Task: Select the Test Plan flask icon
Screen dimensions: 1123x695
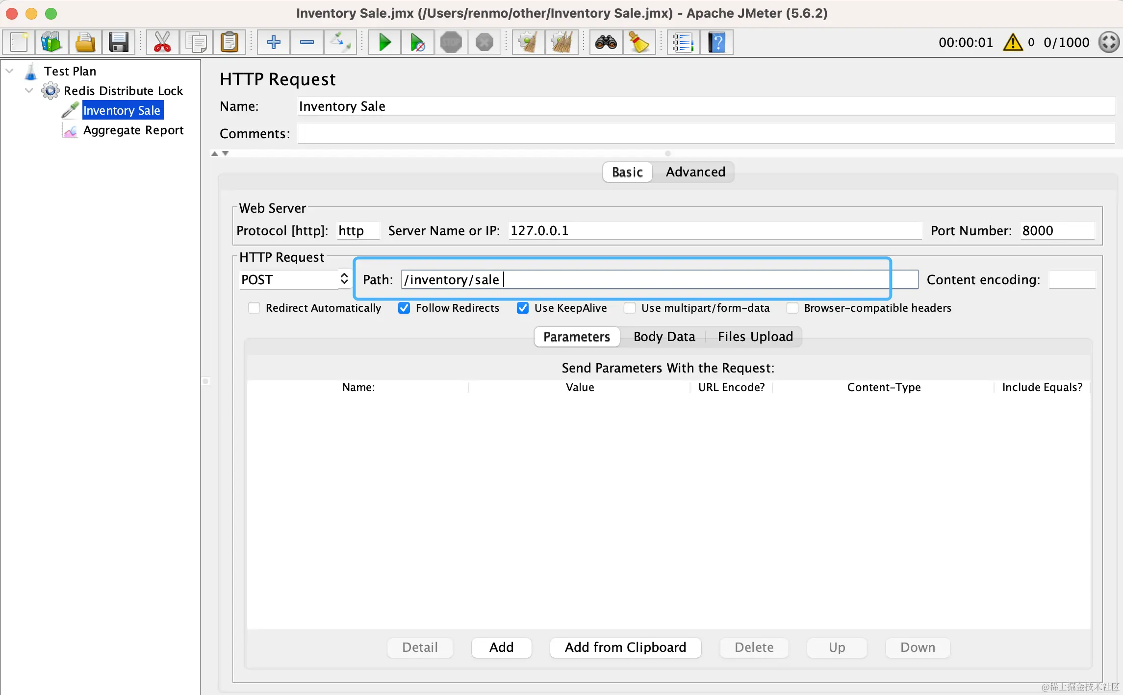Action: [31, 72]
